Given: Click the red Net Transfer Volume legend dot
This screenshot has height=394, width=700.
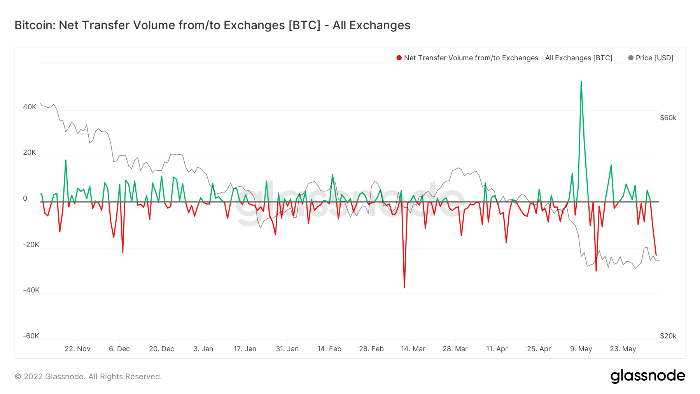Looking at the screenshot, I should [399, 58].
